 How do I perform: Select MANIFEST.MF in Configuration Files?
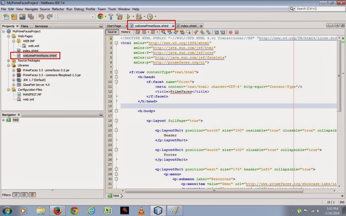tap(32, 94)
